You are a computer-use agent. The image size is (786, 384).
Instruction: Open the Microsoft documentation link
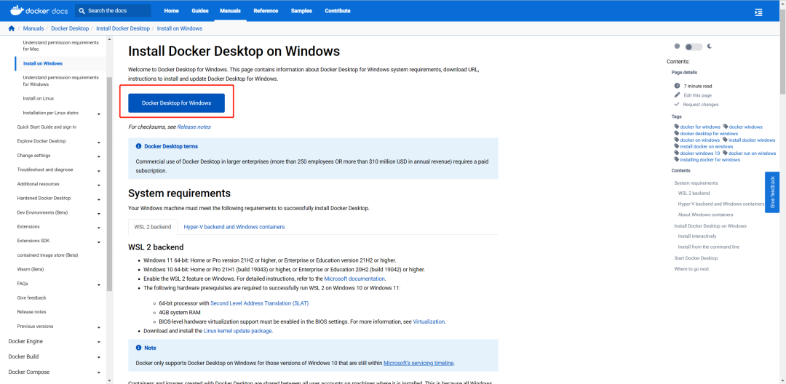(x=354, y=279)
